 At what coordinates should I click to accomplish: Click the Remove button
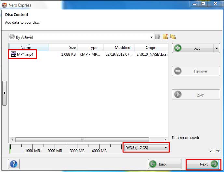pos(196,71)
